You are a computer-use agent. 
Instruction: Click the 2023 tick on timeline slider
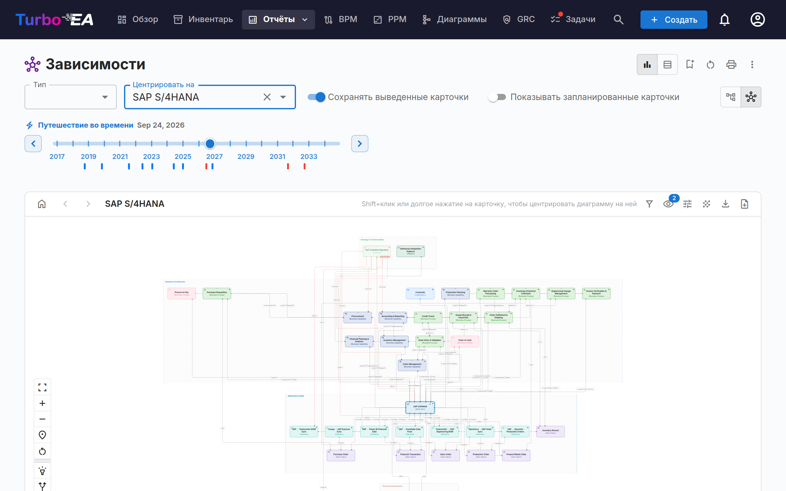pos(151,144)
